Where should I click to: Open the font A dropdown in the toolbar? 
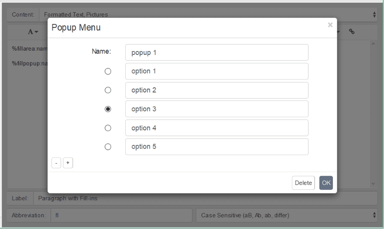click(33, 32)
